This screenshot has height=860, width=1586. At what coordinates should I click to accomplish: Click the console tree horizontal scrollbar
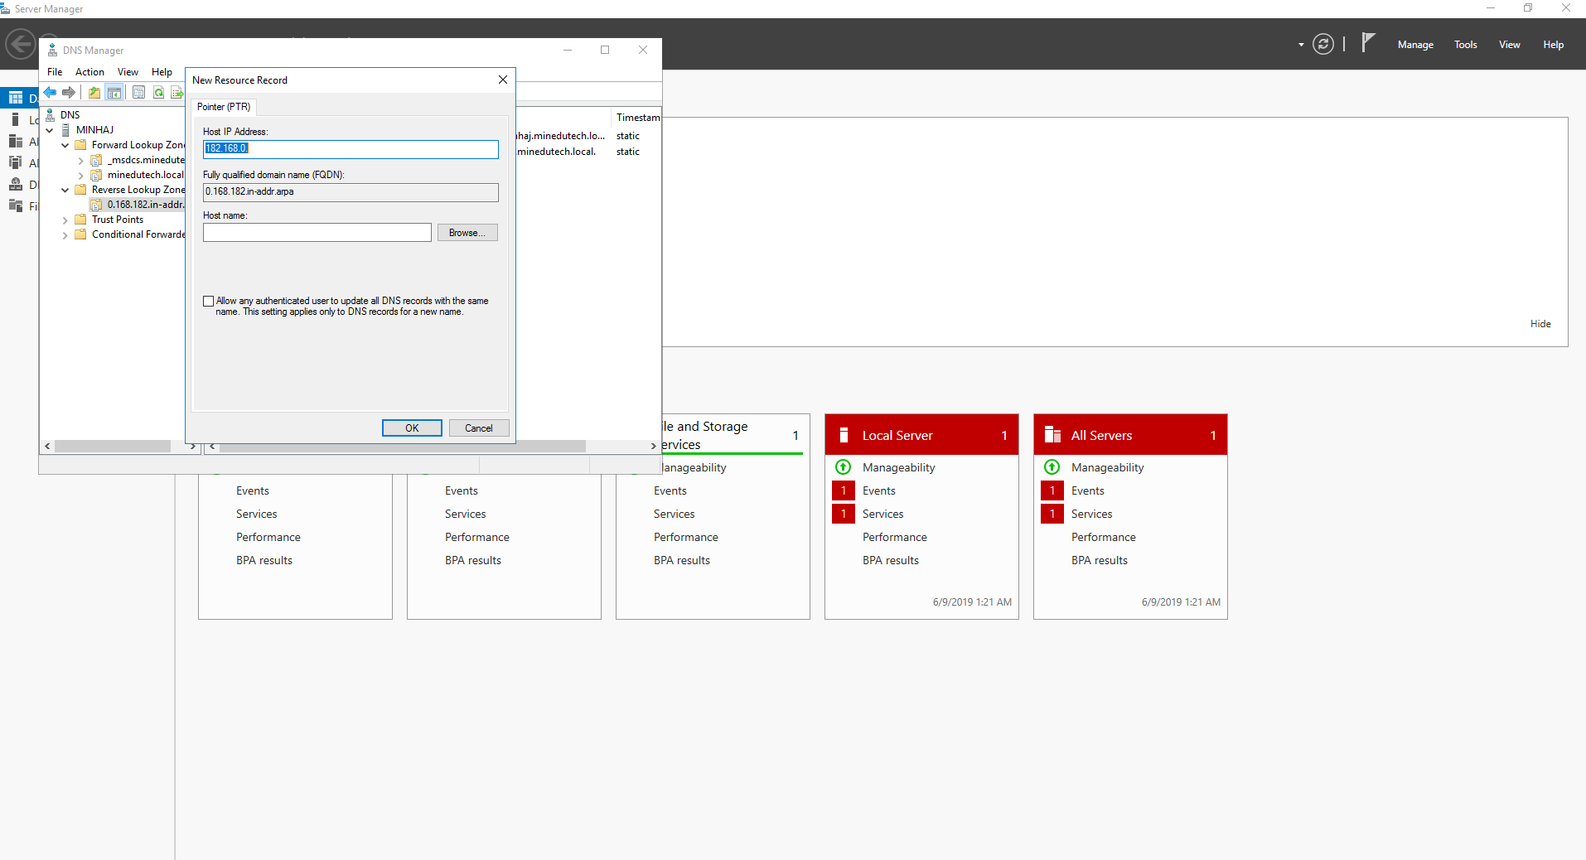point(113,447)
